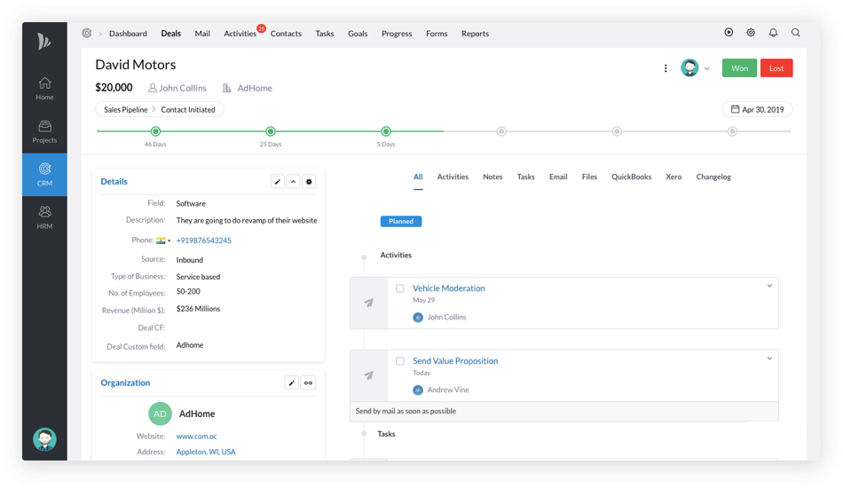843x488 pixels.
Task: Open user avatar at sidebar bottom
Action: (44, 439)
